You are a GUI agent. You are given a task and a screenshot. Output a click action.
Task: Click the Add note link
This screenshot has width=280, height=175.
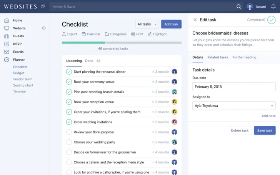tap(268, 116)
